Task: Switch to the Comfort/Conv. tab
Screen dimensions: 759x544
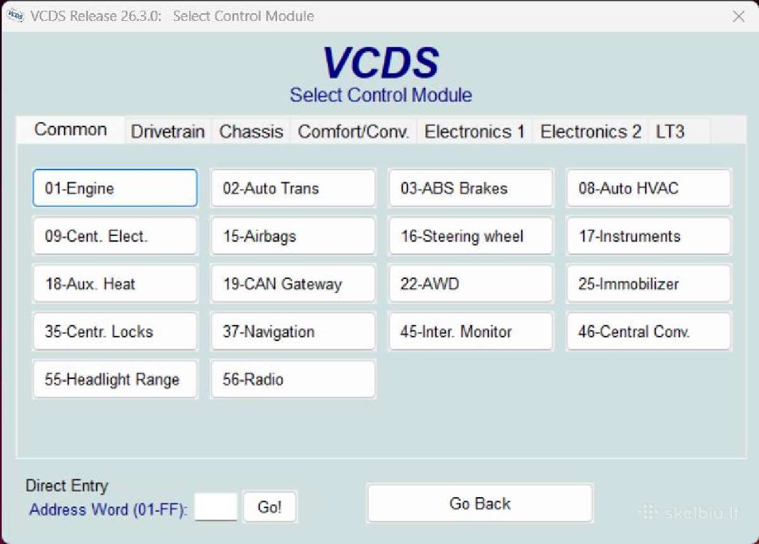Action: (x=354, y=132)
